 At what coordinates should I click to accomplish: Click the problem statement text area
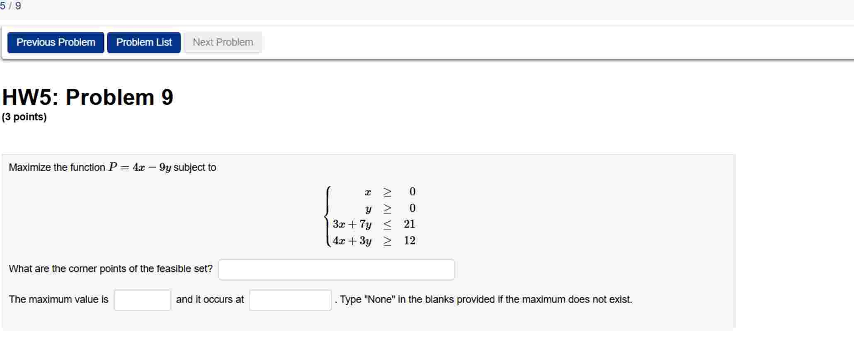pyautogui.click(x=112, y=167)
